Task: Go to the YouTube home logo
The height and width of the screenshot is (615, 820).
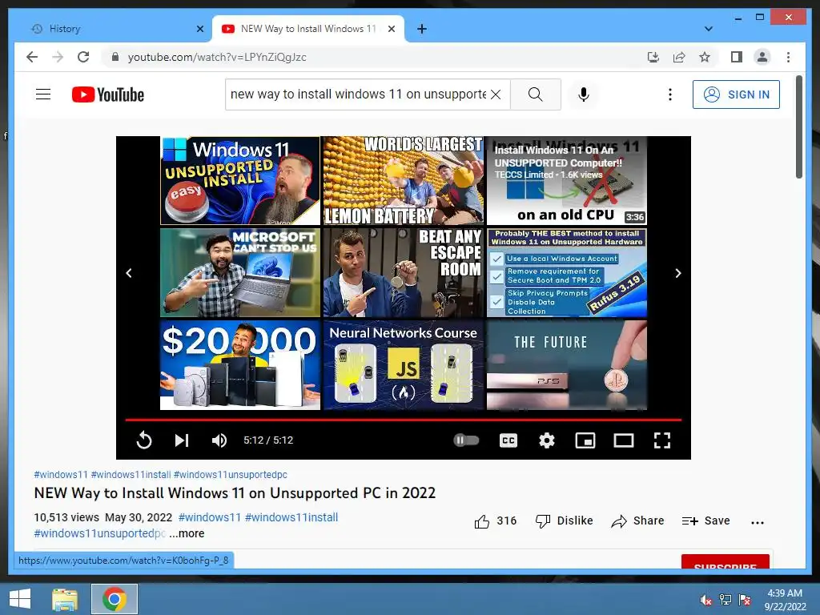Action: (x=108, y=94)
